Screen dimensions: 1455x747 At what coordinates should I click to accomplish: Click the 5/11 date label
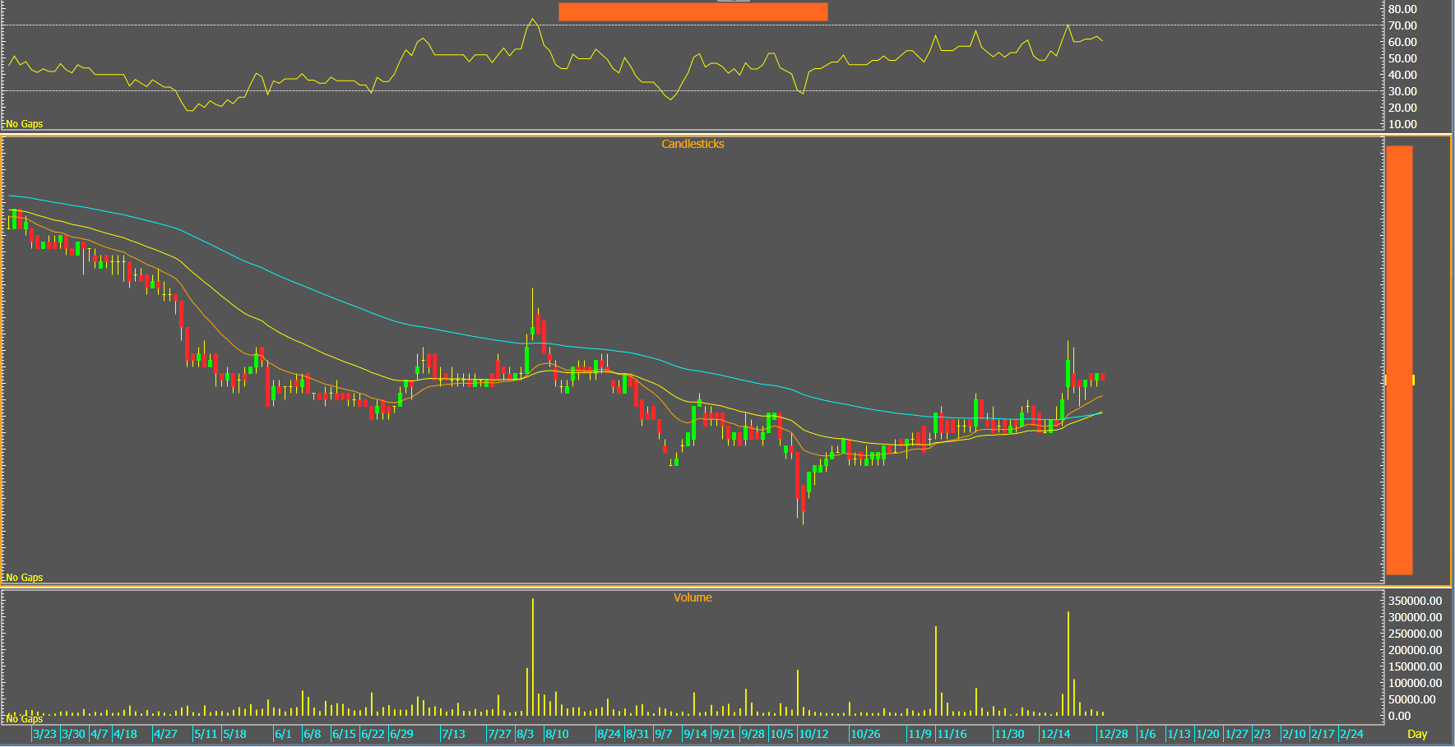(206, 734)
